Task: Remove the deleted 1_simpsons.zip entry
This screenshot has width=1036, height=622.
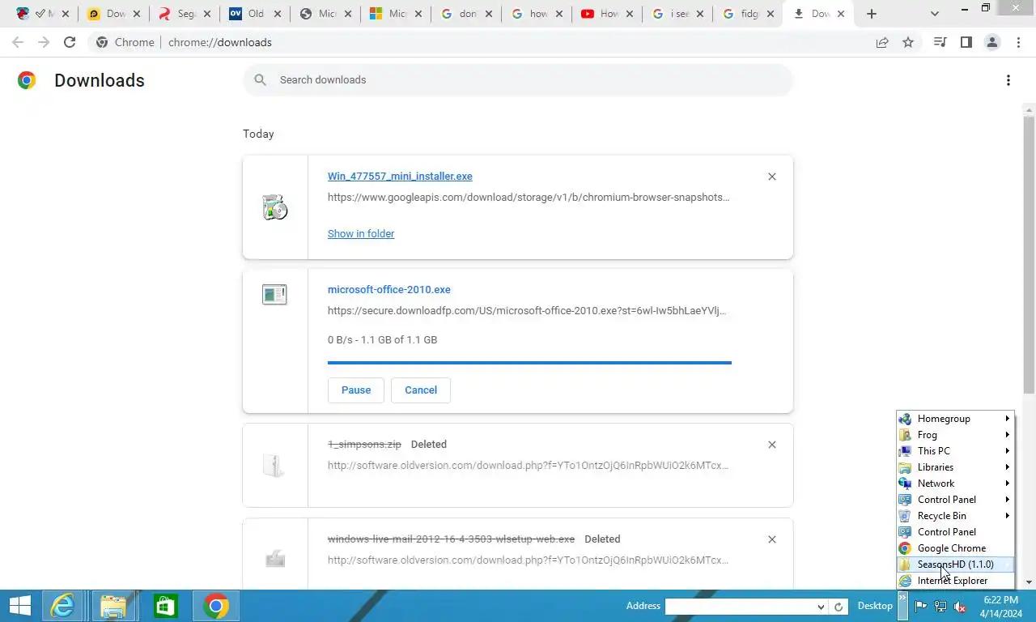Action: (771, 445)
